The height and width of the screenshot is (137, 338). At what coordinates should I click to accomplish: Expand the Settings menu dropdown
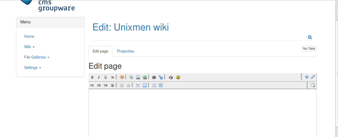pos(33,68)
